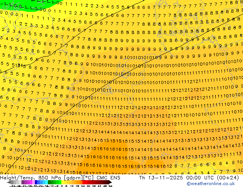
Task: Click the cyan swatch in the color legend
Action: (x=46, y=182)
